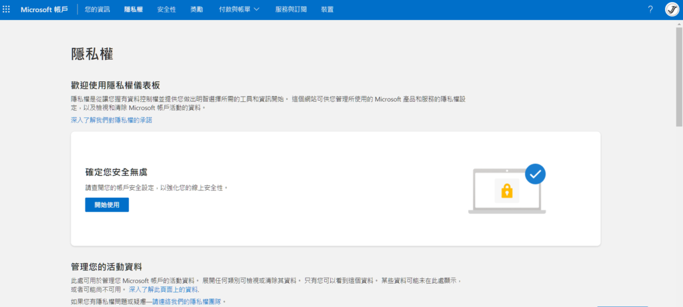Click the laptop security lock illustration
Screen dimensions: 683x307
pyautogui.click(x=507, y=188)
